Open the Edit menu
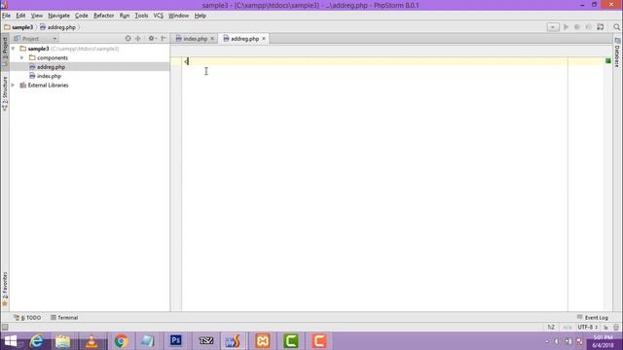Viewport: 623px width, 350px height. [20, 16]
